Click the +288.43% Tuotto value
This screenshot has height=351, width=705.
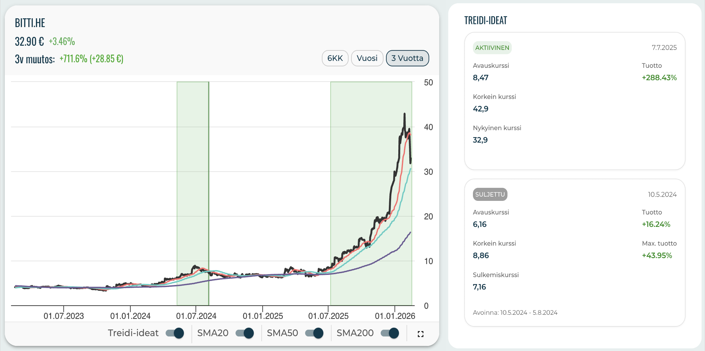coord(659,78)
